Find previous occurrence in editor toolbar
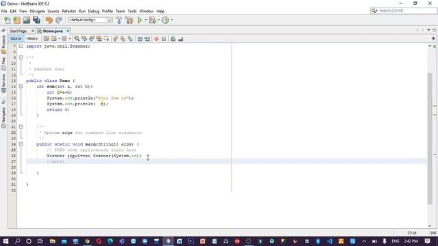This screenshot has height=246, width=438. point(84,39)
